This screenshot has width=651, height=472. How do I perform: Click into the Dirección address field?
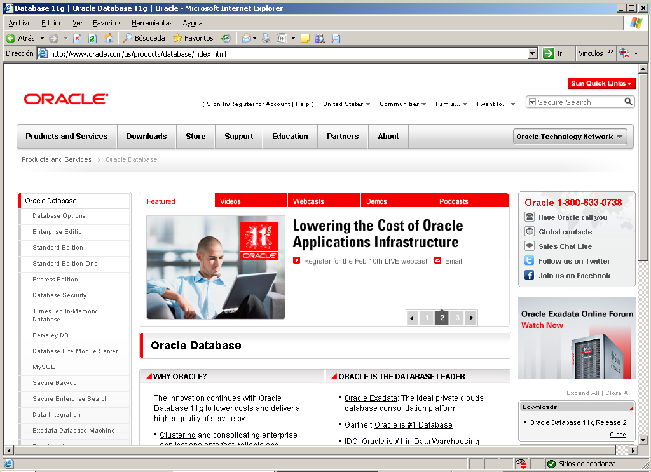pyautogui.click(x=286, y=54)
